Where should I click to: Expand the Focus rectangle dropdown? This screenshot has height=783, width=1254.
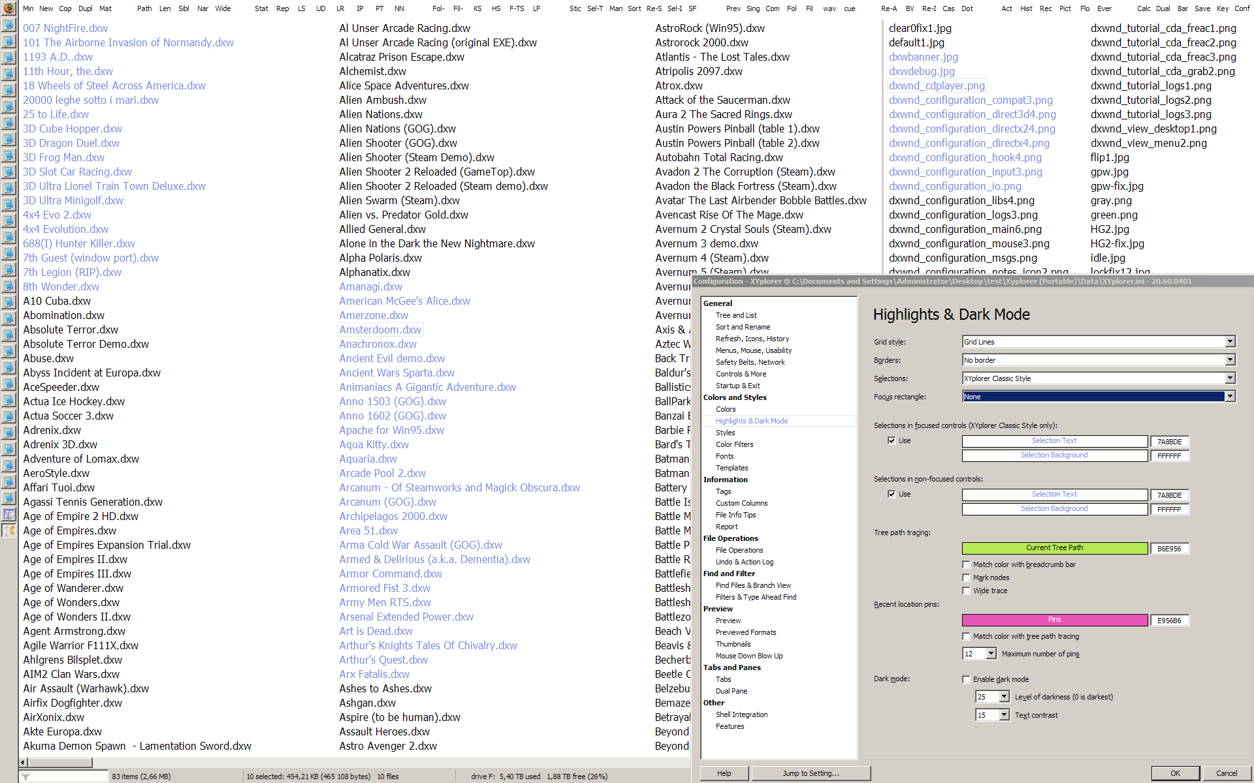(1230, 396)
